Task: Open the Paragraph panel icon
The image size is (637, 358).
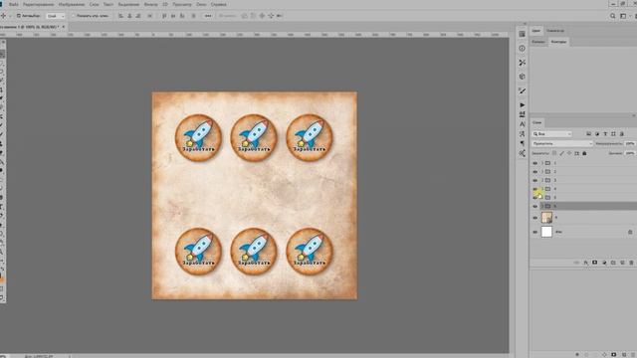Action: (x=522, y=143)
